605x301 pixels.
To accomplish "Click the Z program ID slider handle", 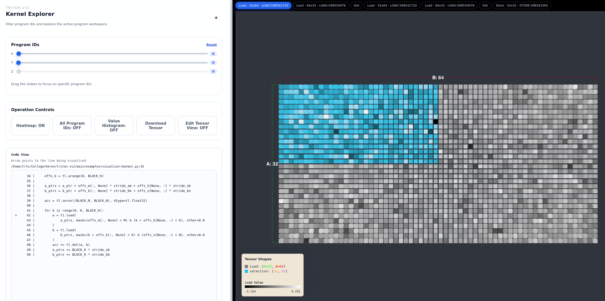I will 19,72.
